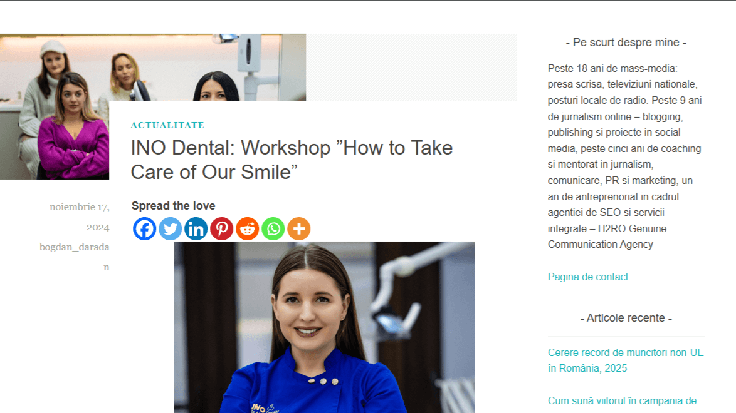Open more sharing options plus icon

299,229
